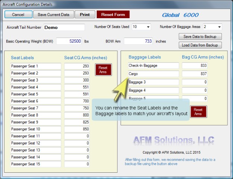Select the Passenger Seat 13 label field
The width and height of the screenshot is (233, 179).
(x=36, y=150)
